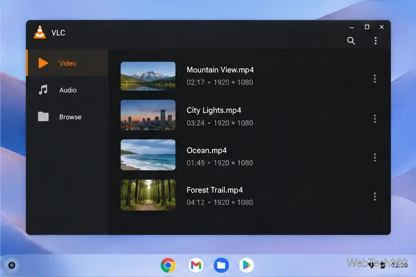Screen dimensions: 416x277
Task: Open the ChromeOS launcher button
Action: (x=12, y=265)
